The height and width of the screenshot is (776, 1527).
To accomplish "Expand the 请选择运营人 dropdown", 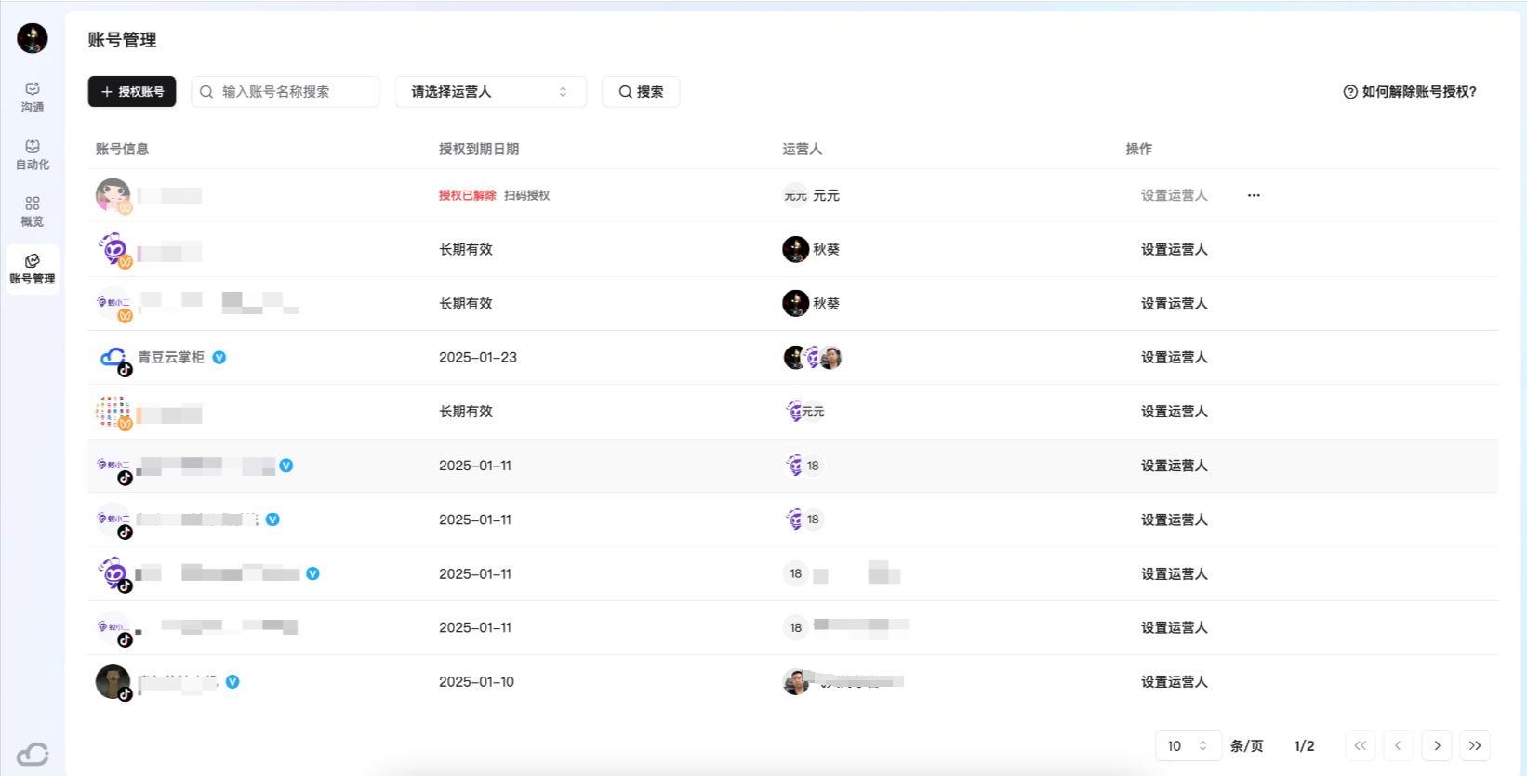I will (490, 92).
